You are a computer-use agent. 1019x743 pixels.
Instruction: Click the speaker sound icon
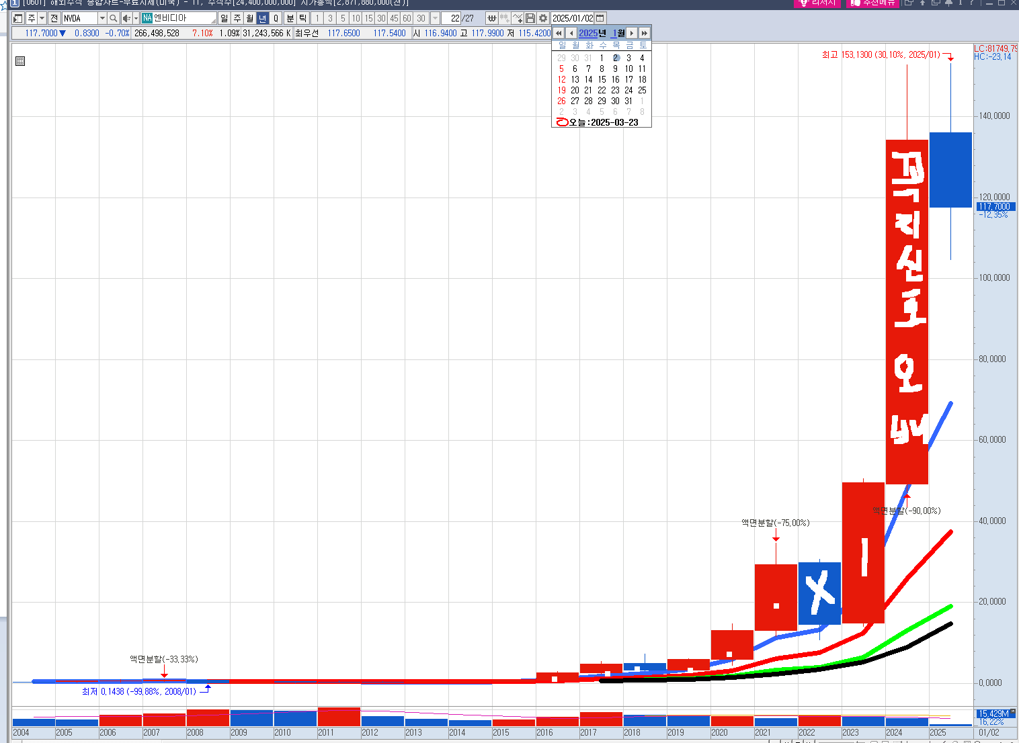pos(126,18)
